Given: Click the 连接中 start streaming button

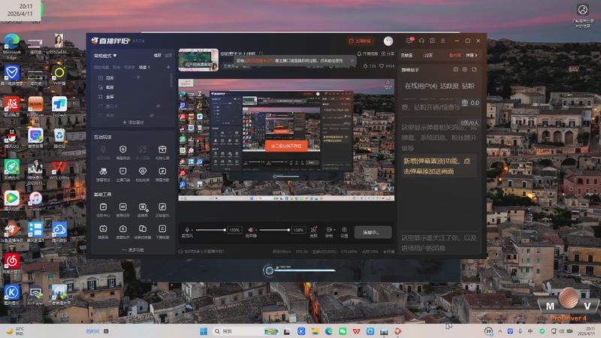Looking at the screenshot, I should (373, 232).
